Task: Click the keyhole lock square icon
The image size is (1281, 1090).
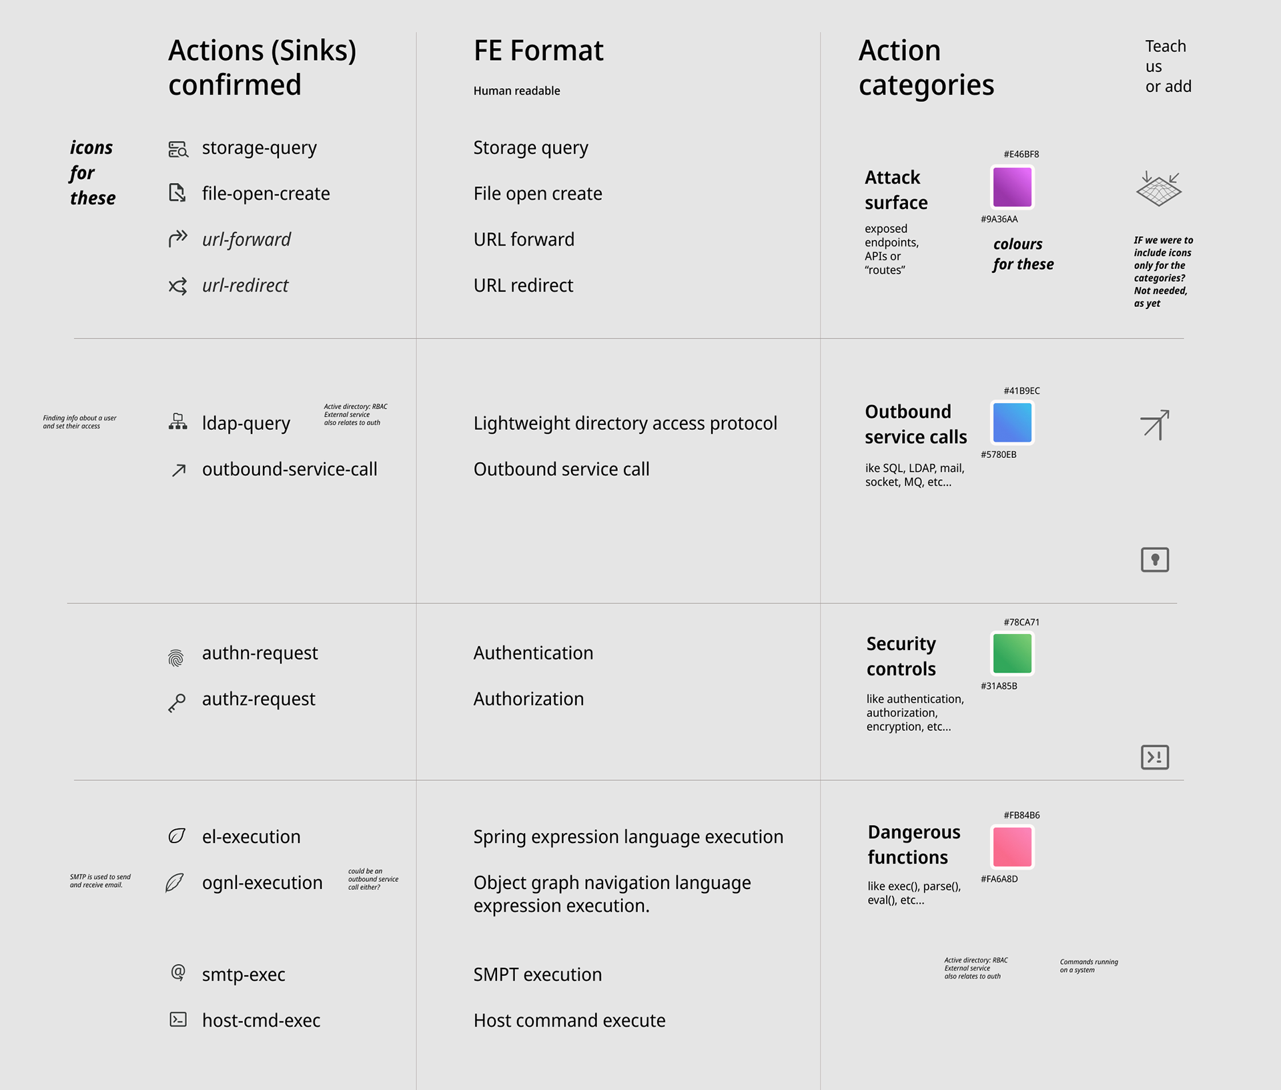Action: (x=1154, y=559)
